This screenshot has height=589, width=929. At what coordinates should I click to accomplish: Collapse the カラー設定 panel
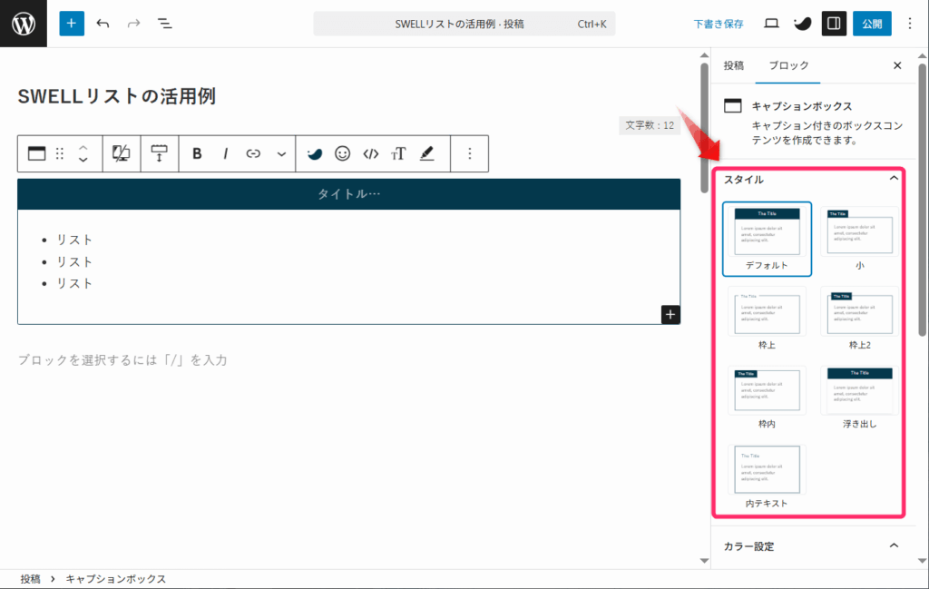pyautogui.click(x=894, y=545)
